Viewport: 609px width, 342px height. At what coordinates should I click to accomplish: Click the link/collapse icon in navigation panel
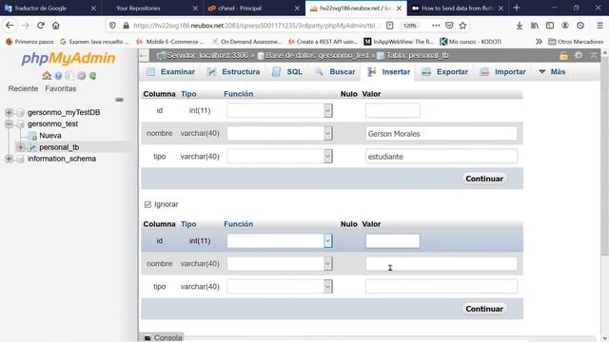click(119, 100)
